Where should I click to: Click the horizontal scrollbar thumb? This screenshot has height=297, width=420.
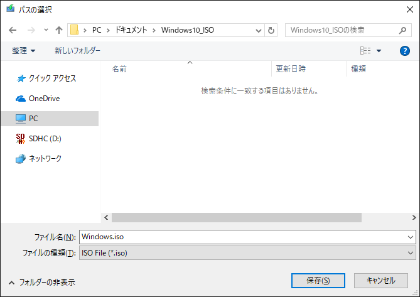tap(237, 217)
